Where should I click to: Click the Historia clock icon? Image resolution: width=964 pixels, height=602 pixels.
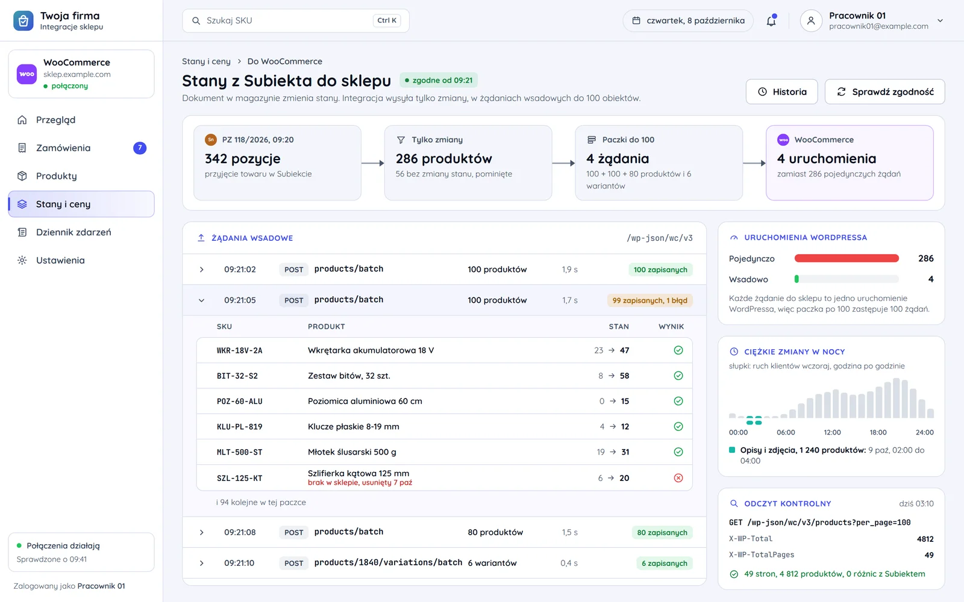coord(762,92)
